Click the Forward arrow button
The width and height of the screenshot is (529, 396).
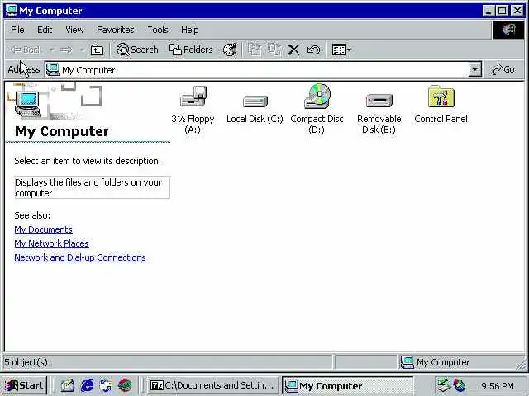(66, 50)
